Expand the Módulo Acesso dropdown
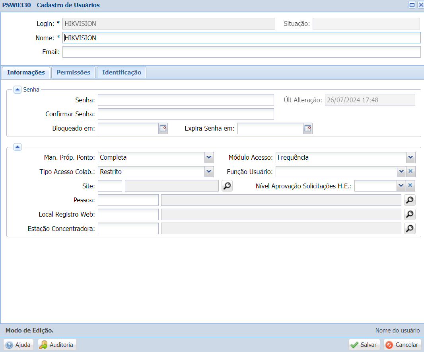The image size is (424, 352). pyautogui.click(x=410, y=157)
